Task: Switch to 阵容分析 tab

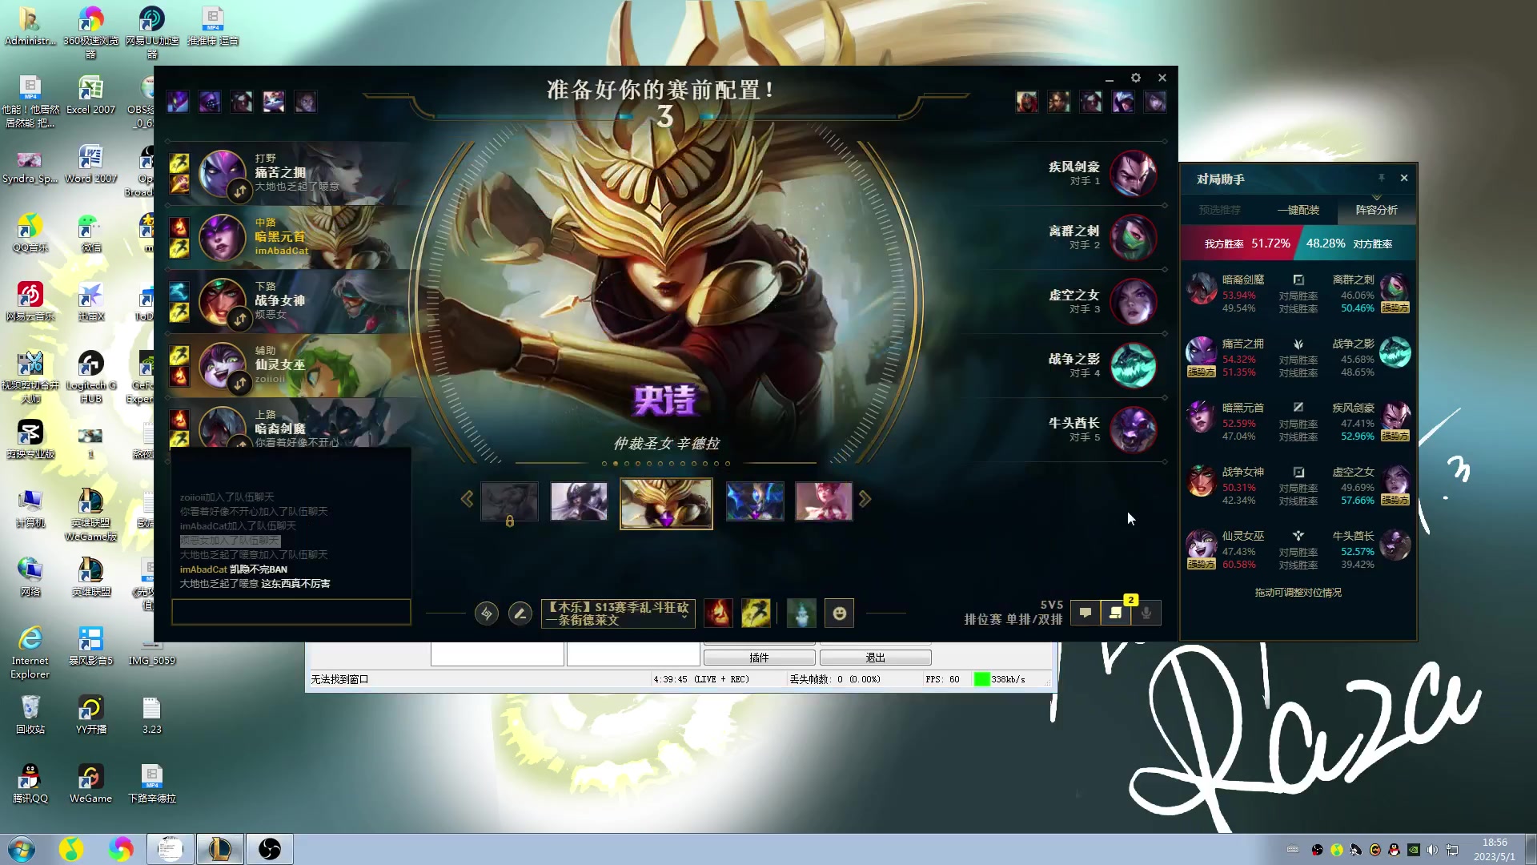Action: [x=1376, y=210]
